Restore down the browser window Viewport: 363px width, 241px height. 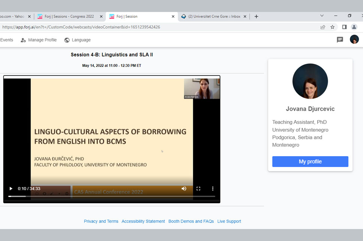click(x=349, y=16)
